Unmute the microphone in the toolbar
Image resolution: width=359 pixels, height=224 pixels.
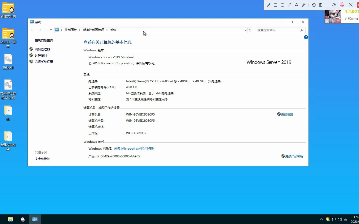pos(342,5)
